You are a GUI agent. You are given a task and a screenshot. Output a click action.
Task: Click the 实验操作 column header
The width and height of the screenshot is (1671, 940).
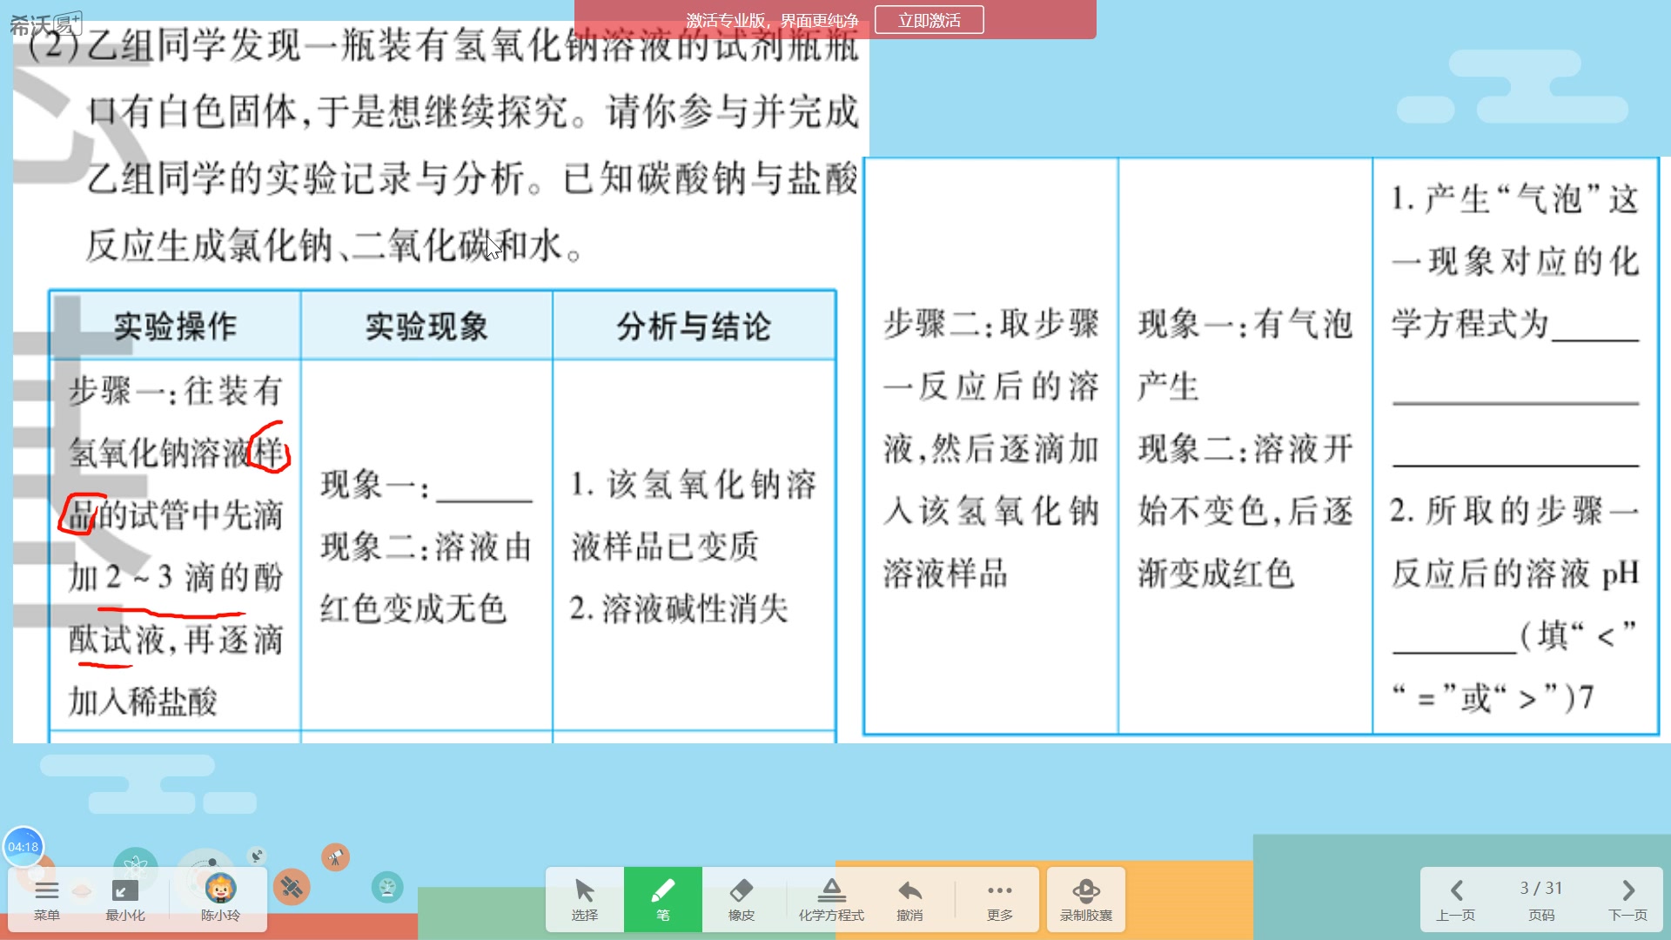[x=175, y=326]
